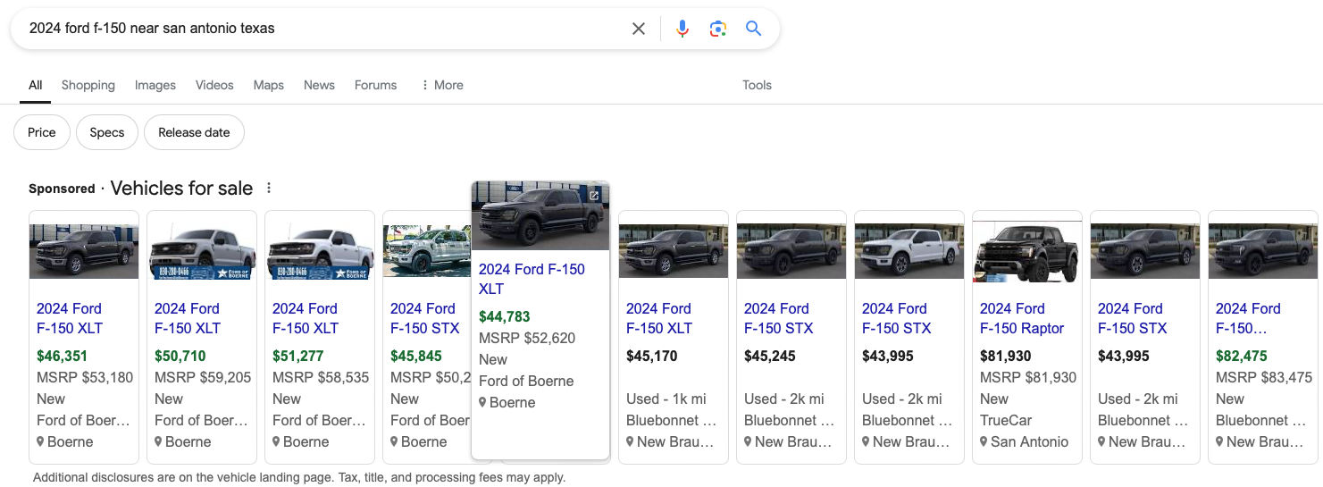
Task: Click the truck photo on the $82,475 listing
Action: (1263, 251)
